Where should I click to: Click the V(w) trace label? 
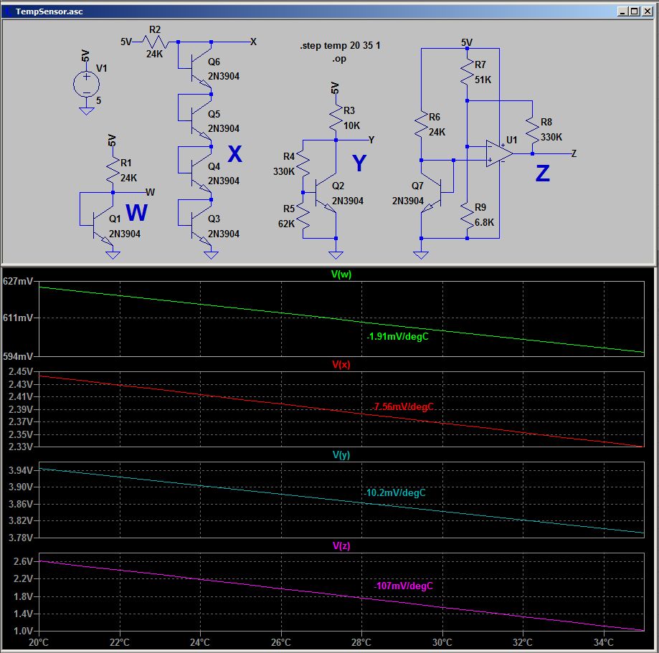[x=341, y=274]
